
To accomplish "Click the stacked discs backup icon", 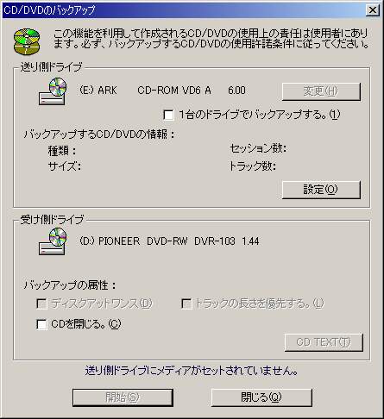I will 27,41.
